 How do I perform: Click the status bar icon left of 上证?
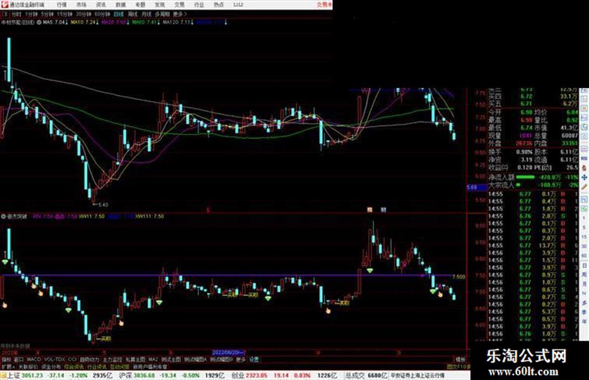(3, 376)
